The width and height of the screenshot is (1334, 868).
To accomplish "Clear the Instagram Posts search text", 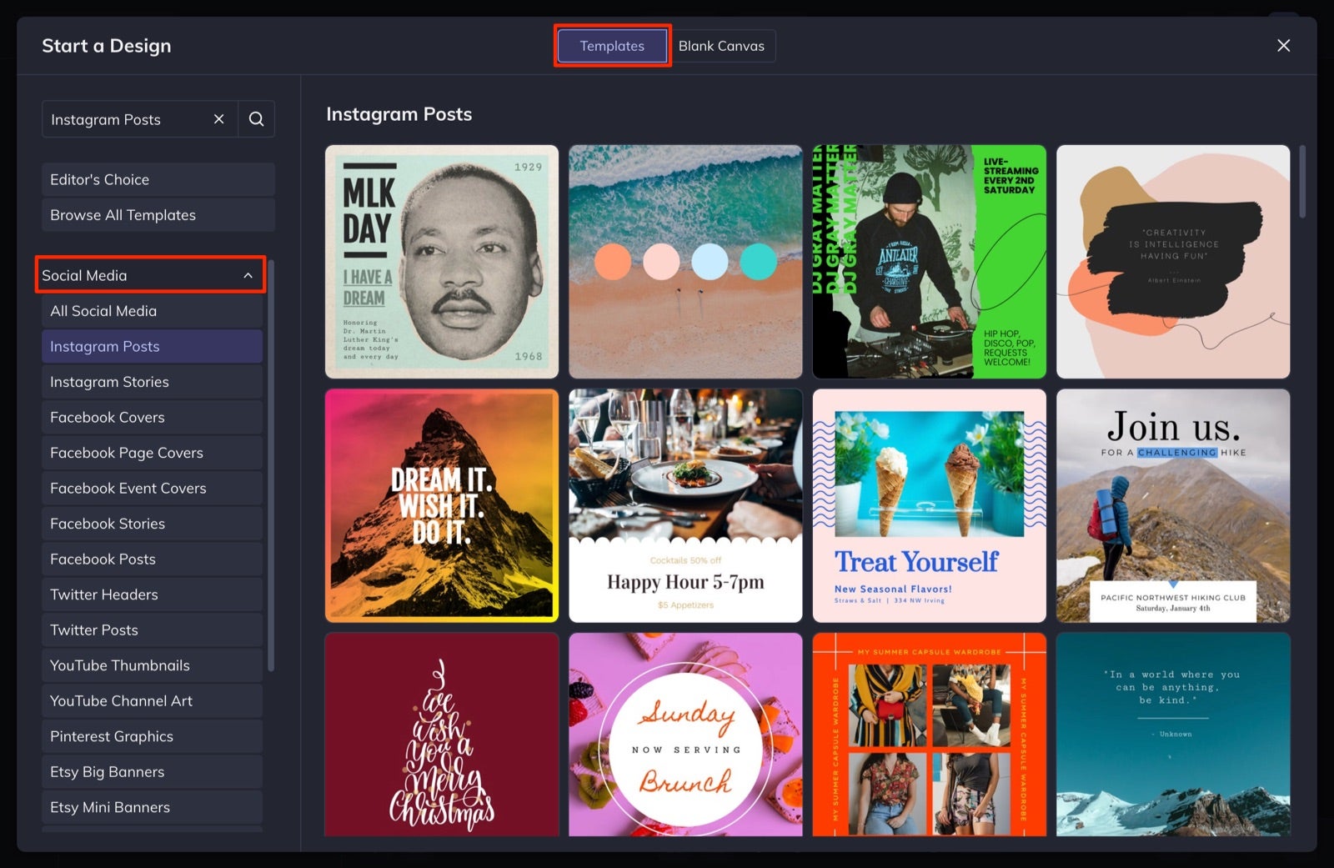I will coord(218,118).
